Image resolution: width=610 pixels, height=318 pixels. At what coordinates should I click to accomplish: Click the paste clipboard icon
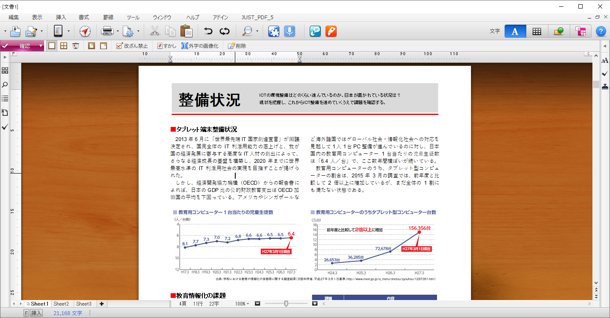[186, 31]
